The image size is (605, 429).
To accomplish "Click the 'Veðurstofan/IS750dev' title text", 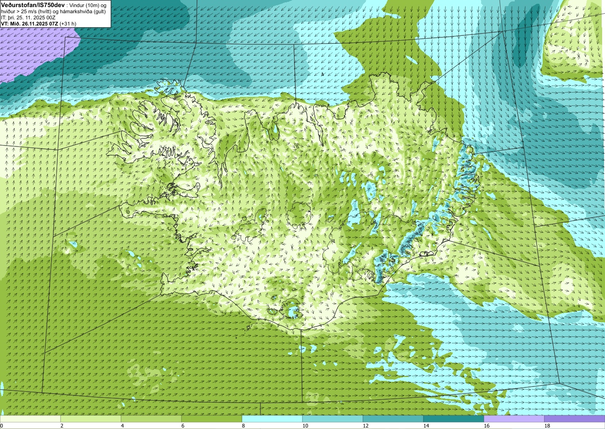I will [x=33, y=4].
